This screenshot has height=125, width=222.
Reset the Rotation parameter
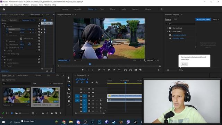[x=39, y=41]
